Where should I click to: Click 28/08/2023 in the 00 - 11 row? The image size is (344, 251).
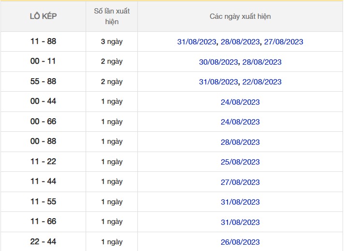tap(262, 62)
